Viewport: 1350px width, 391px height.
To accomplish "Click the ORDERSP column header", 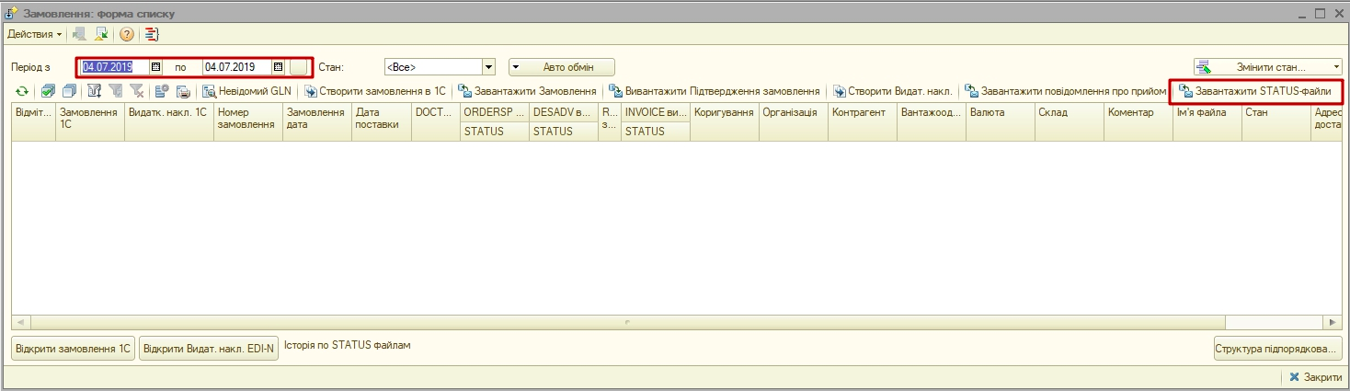I will 495,112.
